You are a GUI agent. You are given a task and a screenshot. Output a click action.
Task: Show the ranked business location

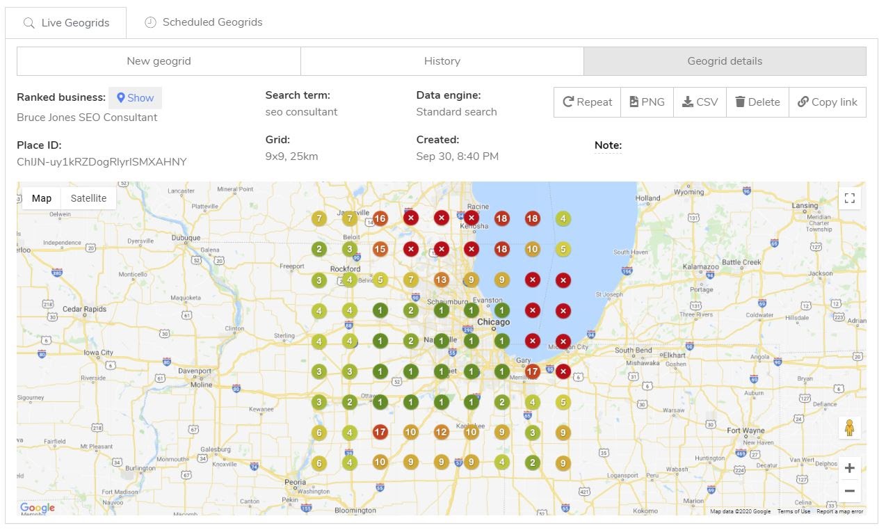tap(135, 98)
